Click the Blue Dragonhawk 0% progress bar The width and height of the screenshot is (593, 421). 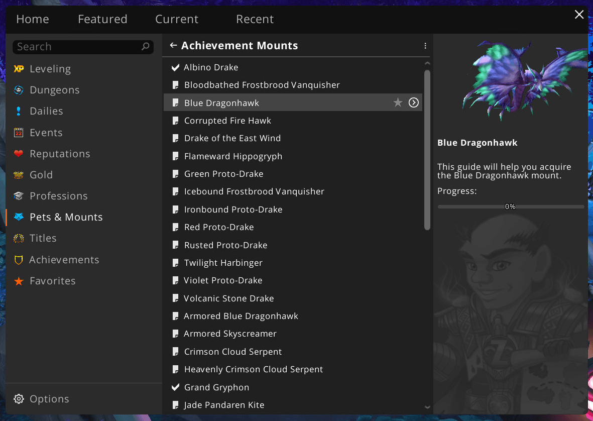coord(511,206)
